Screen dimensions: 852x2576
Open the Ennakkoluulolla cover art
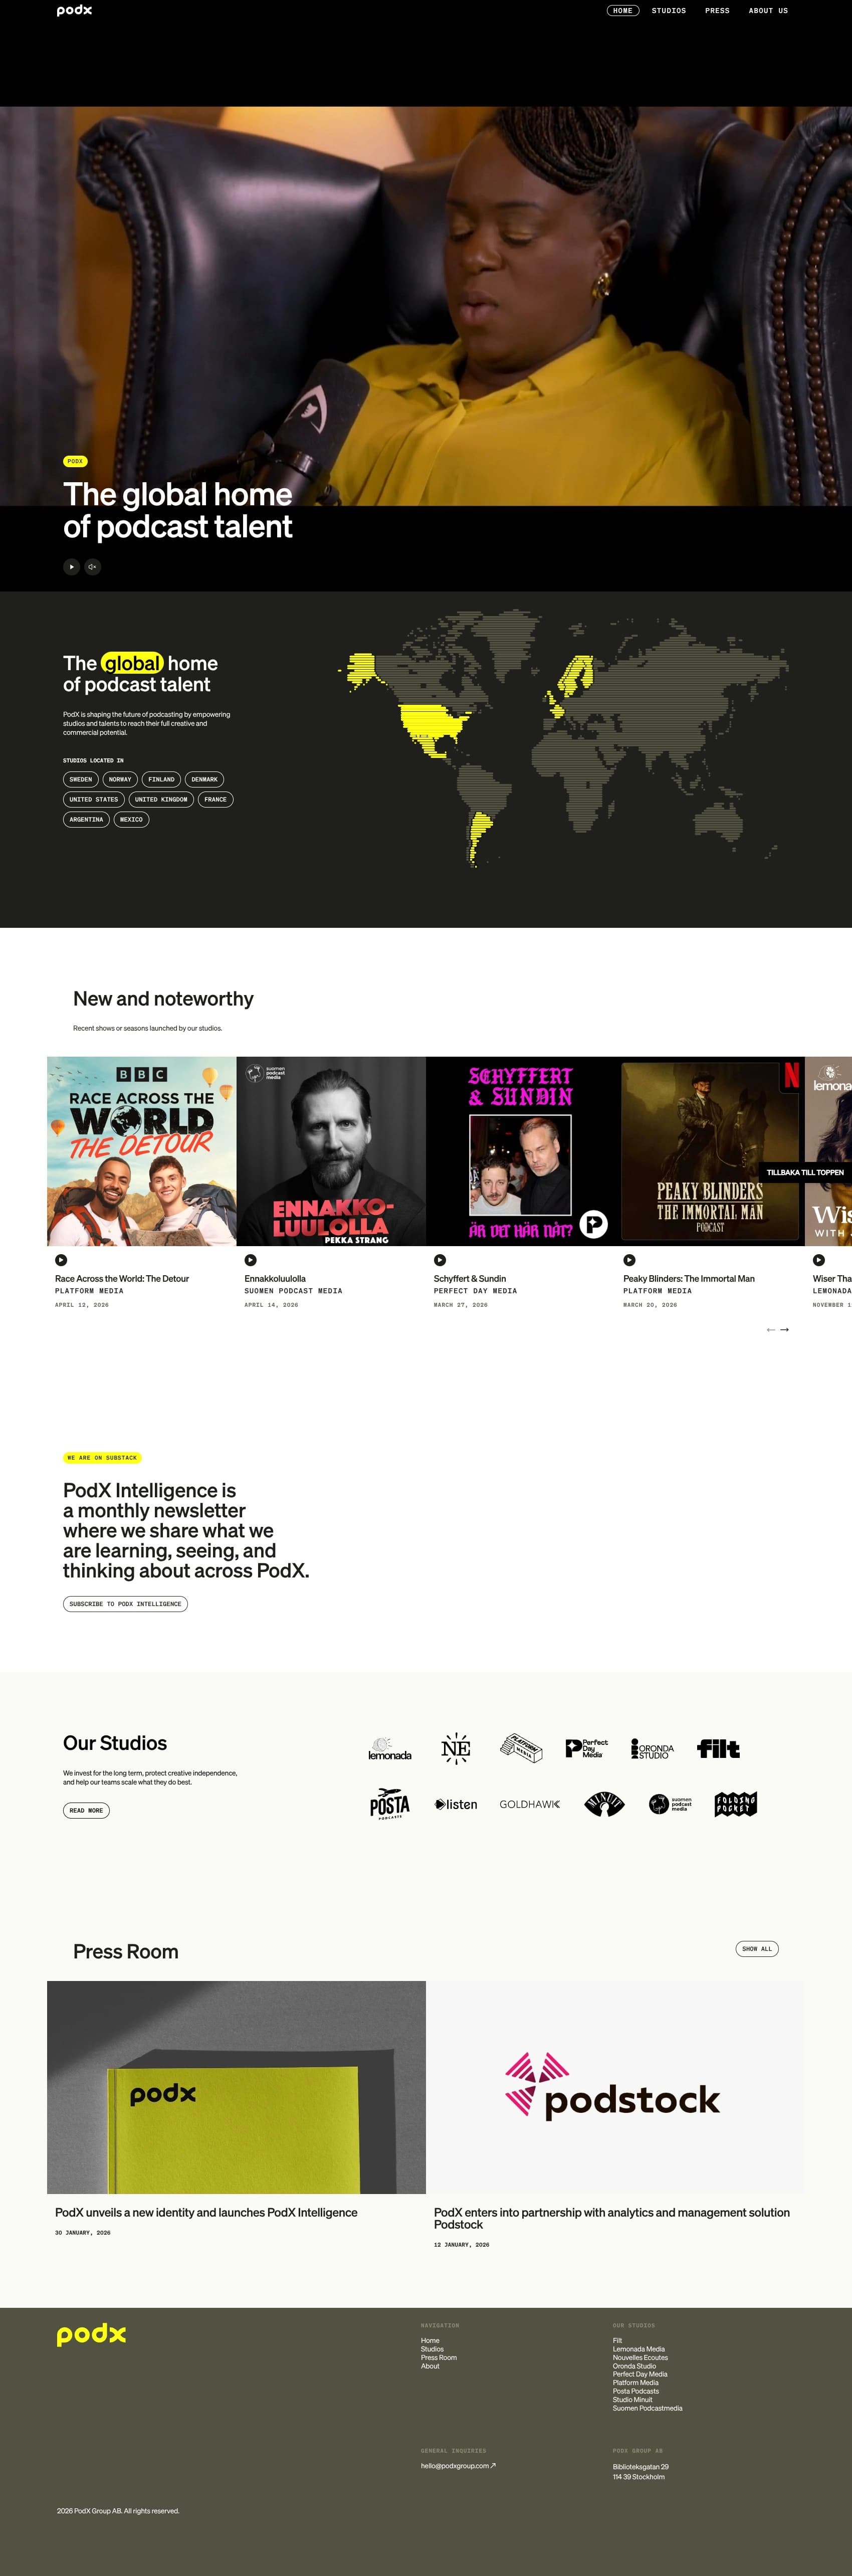[x=331, y=1151]
